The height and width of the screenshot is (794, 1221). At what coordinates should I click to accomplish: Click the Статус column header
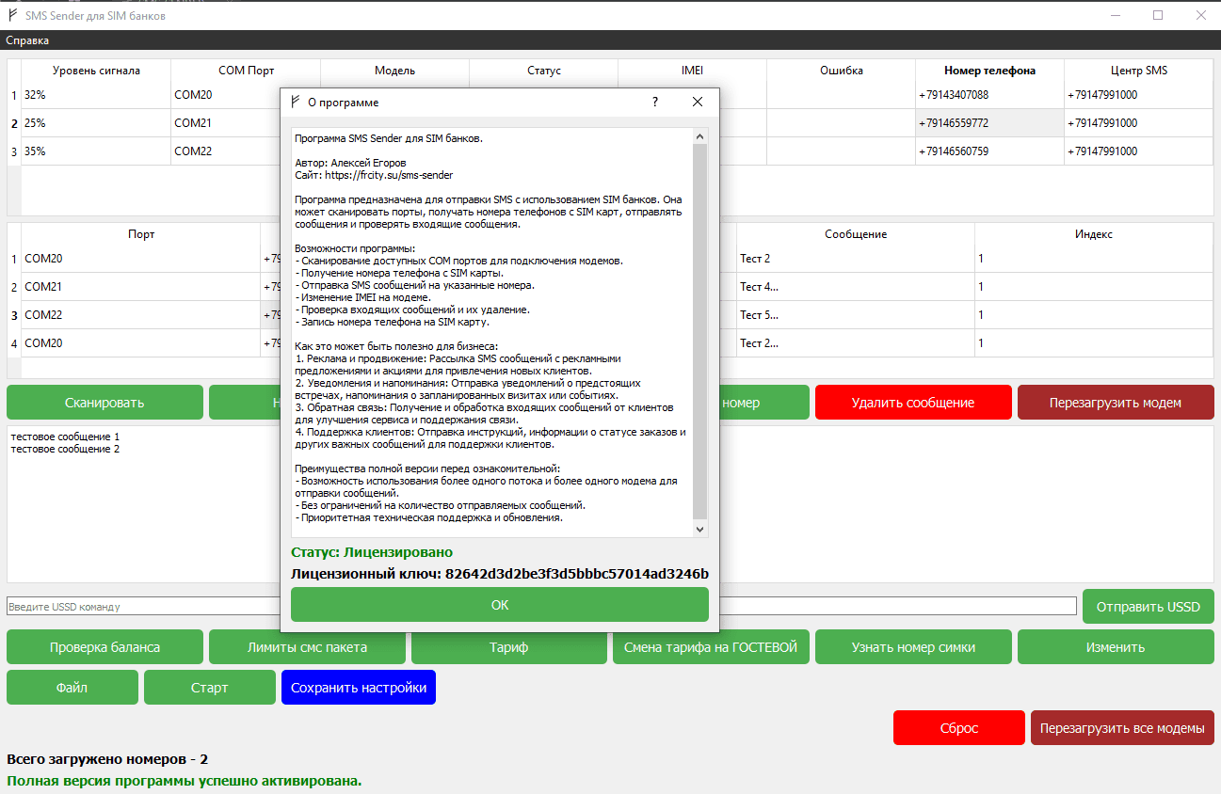(543, 71)
